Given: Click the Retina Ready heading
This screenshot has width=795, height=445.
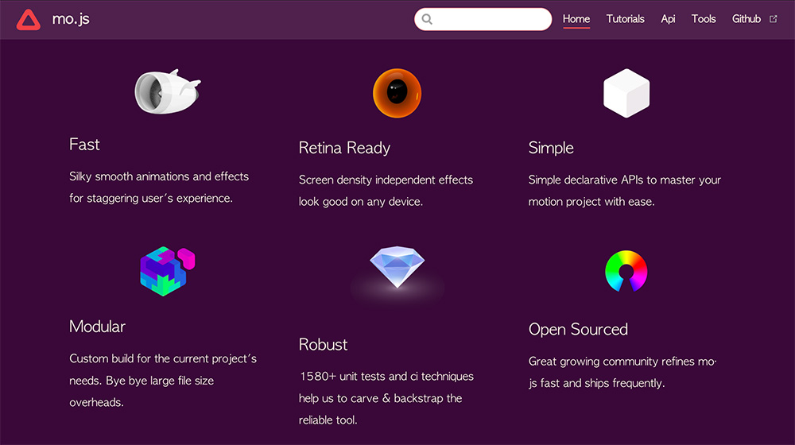Looking at the screenshot, I should 344,148.
